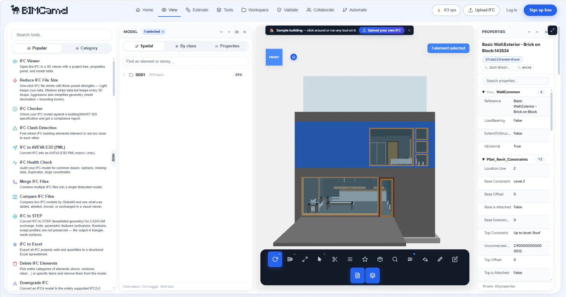Click the 0/3 ops counter button
This screenshot has width=566, height=297.
point(446,10)
